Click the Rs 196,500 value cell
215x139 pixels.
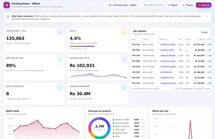pos(199,72)
